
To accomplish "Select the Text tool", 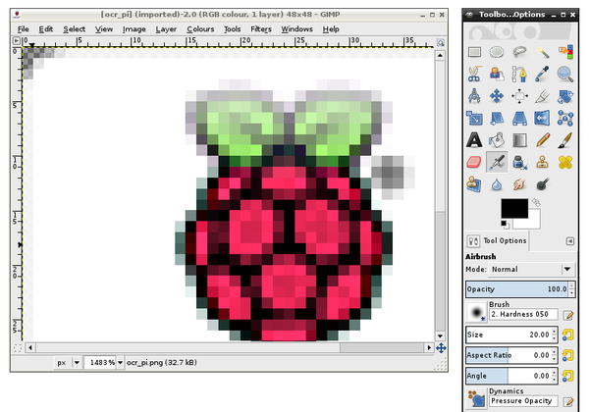I will [x=474, y=140].
